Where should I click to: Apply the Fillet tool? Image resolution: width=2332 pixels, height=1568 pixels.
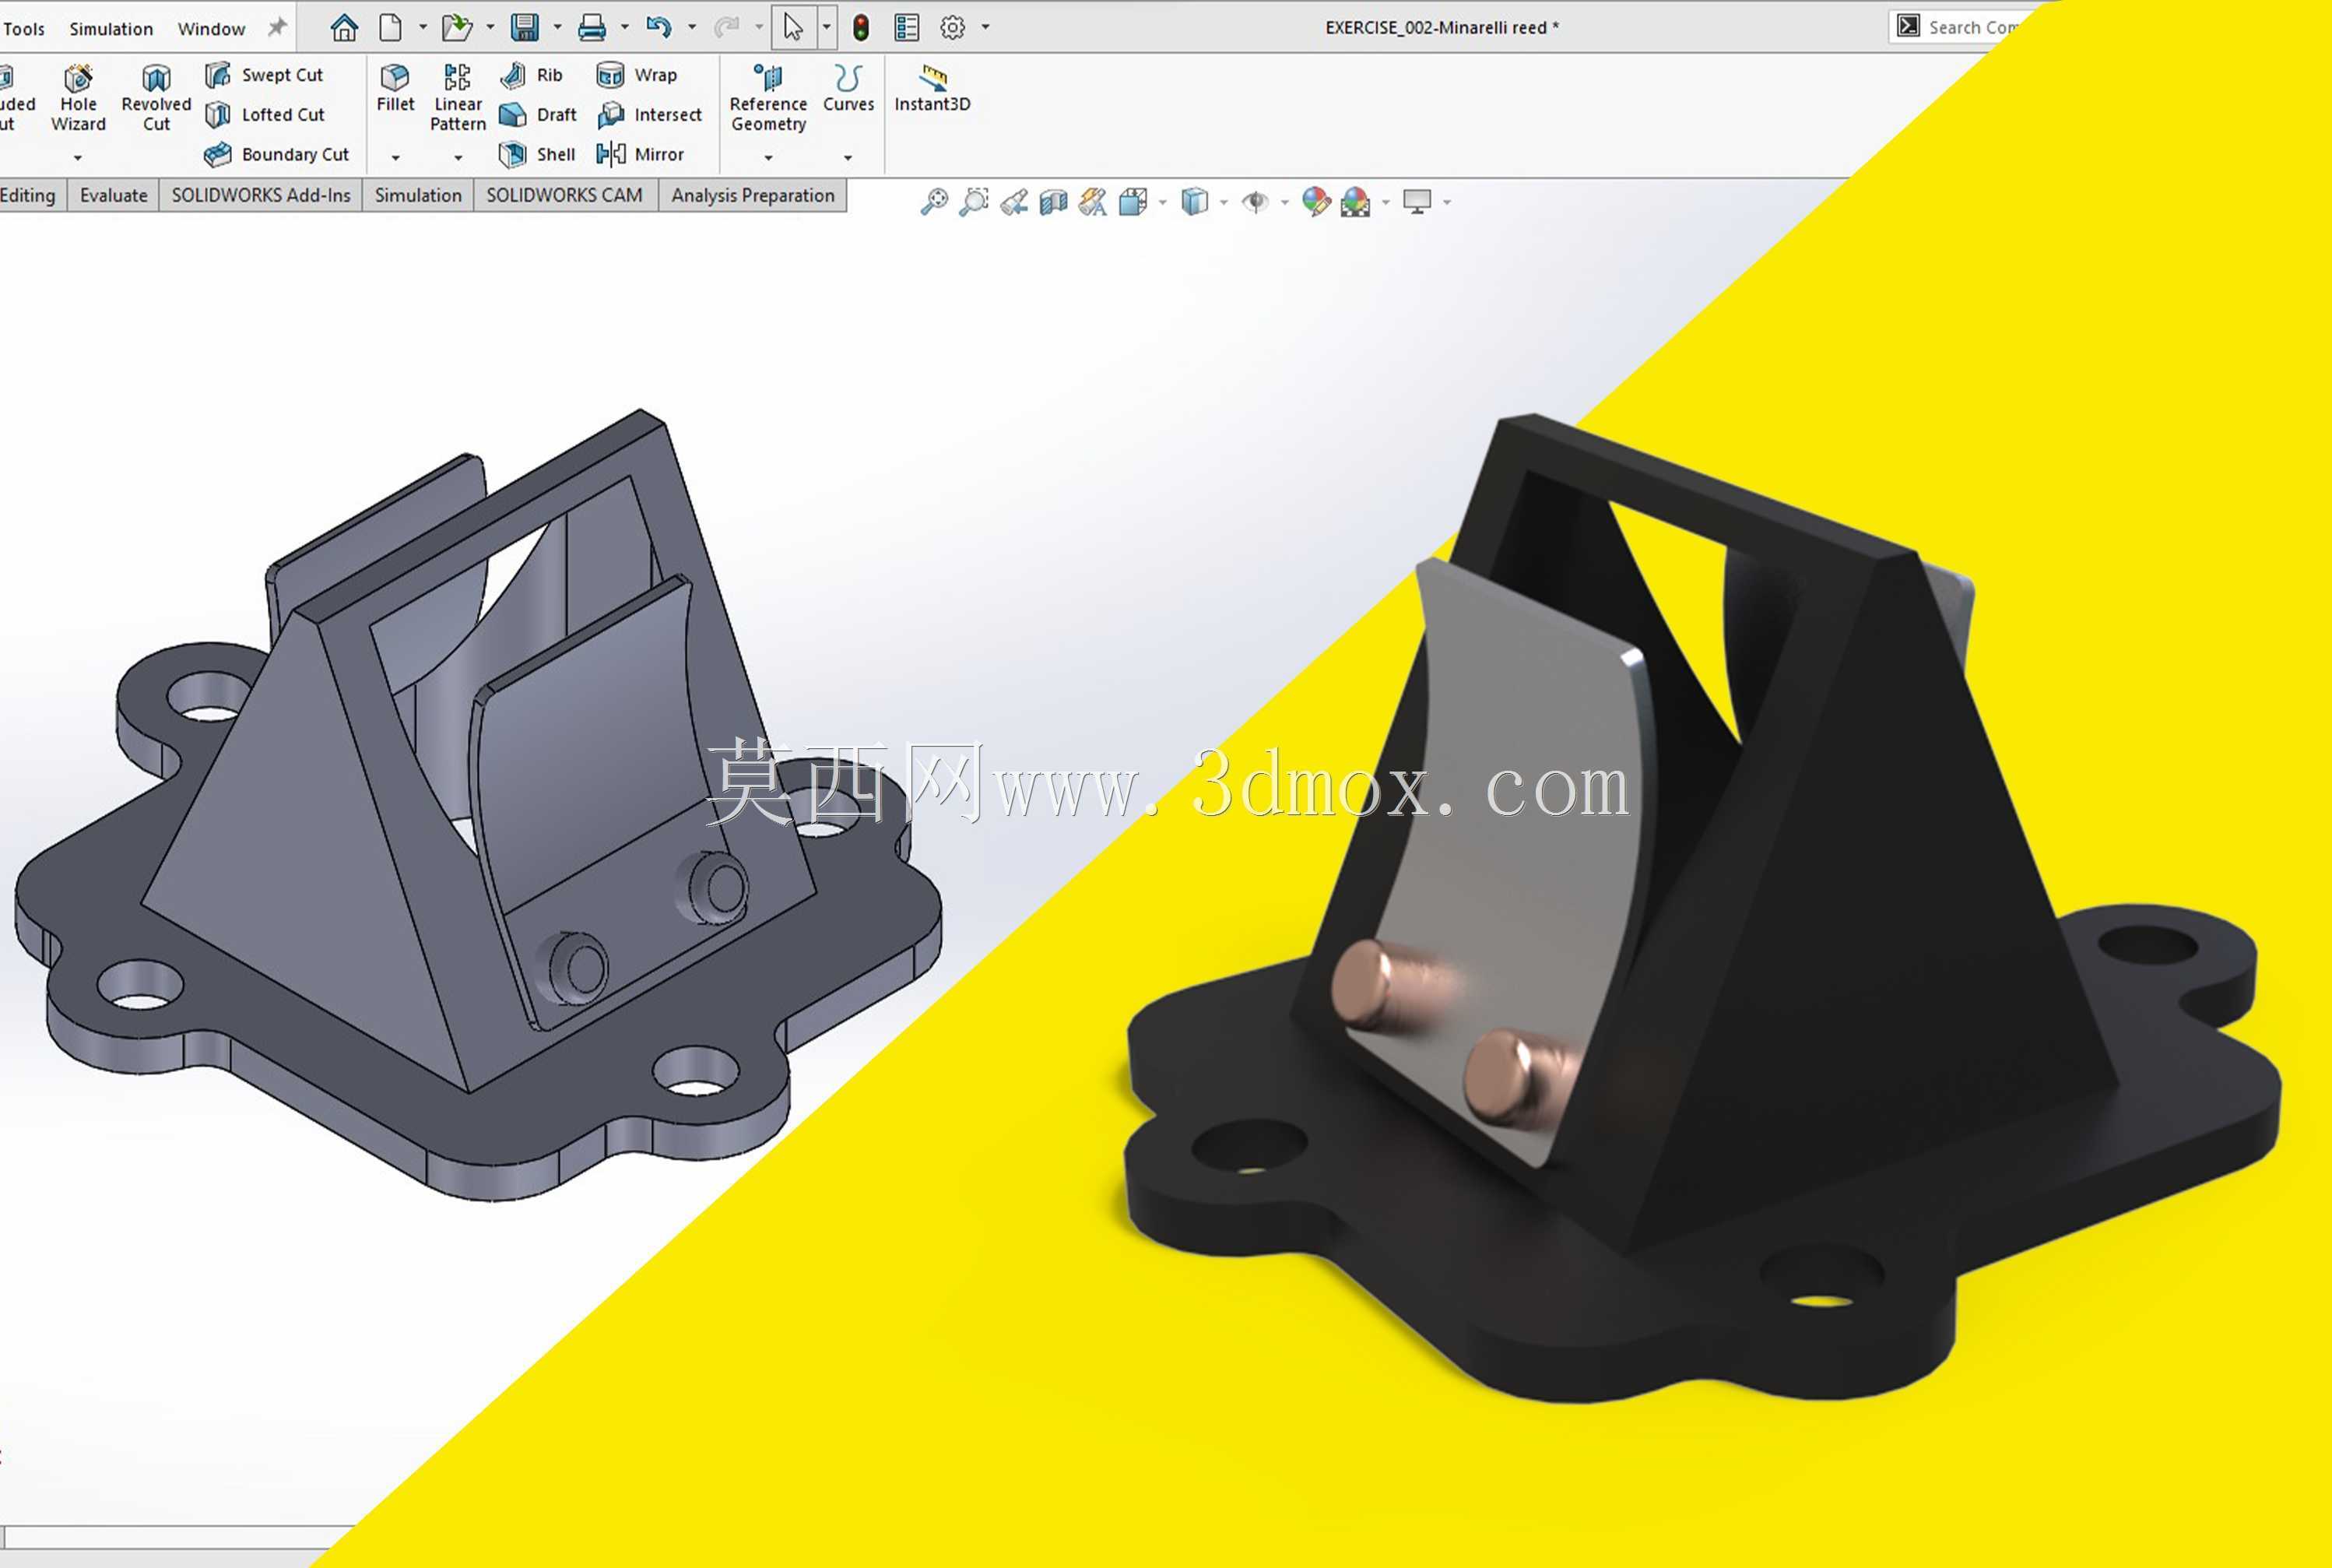click(x=395, y=88)
